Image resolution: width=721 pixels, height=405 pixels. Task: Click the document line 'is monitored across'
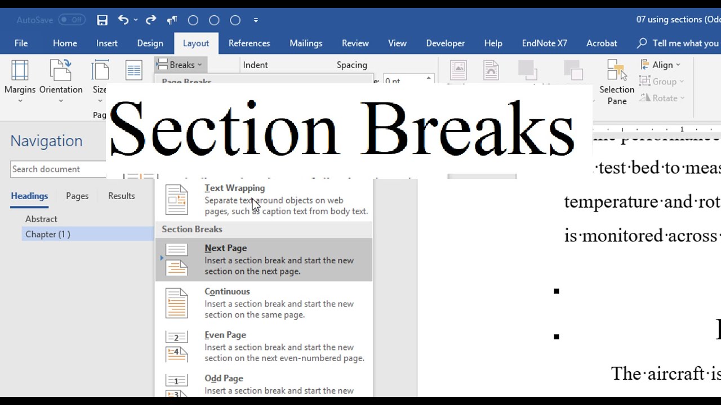pyautogui.click(x=642, y=236)
